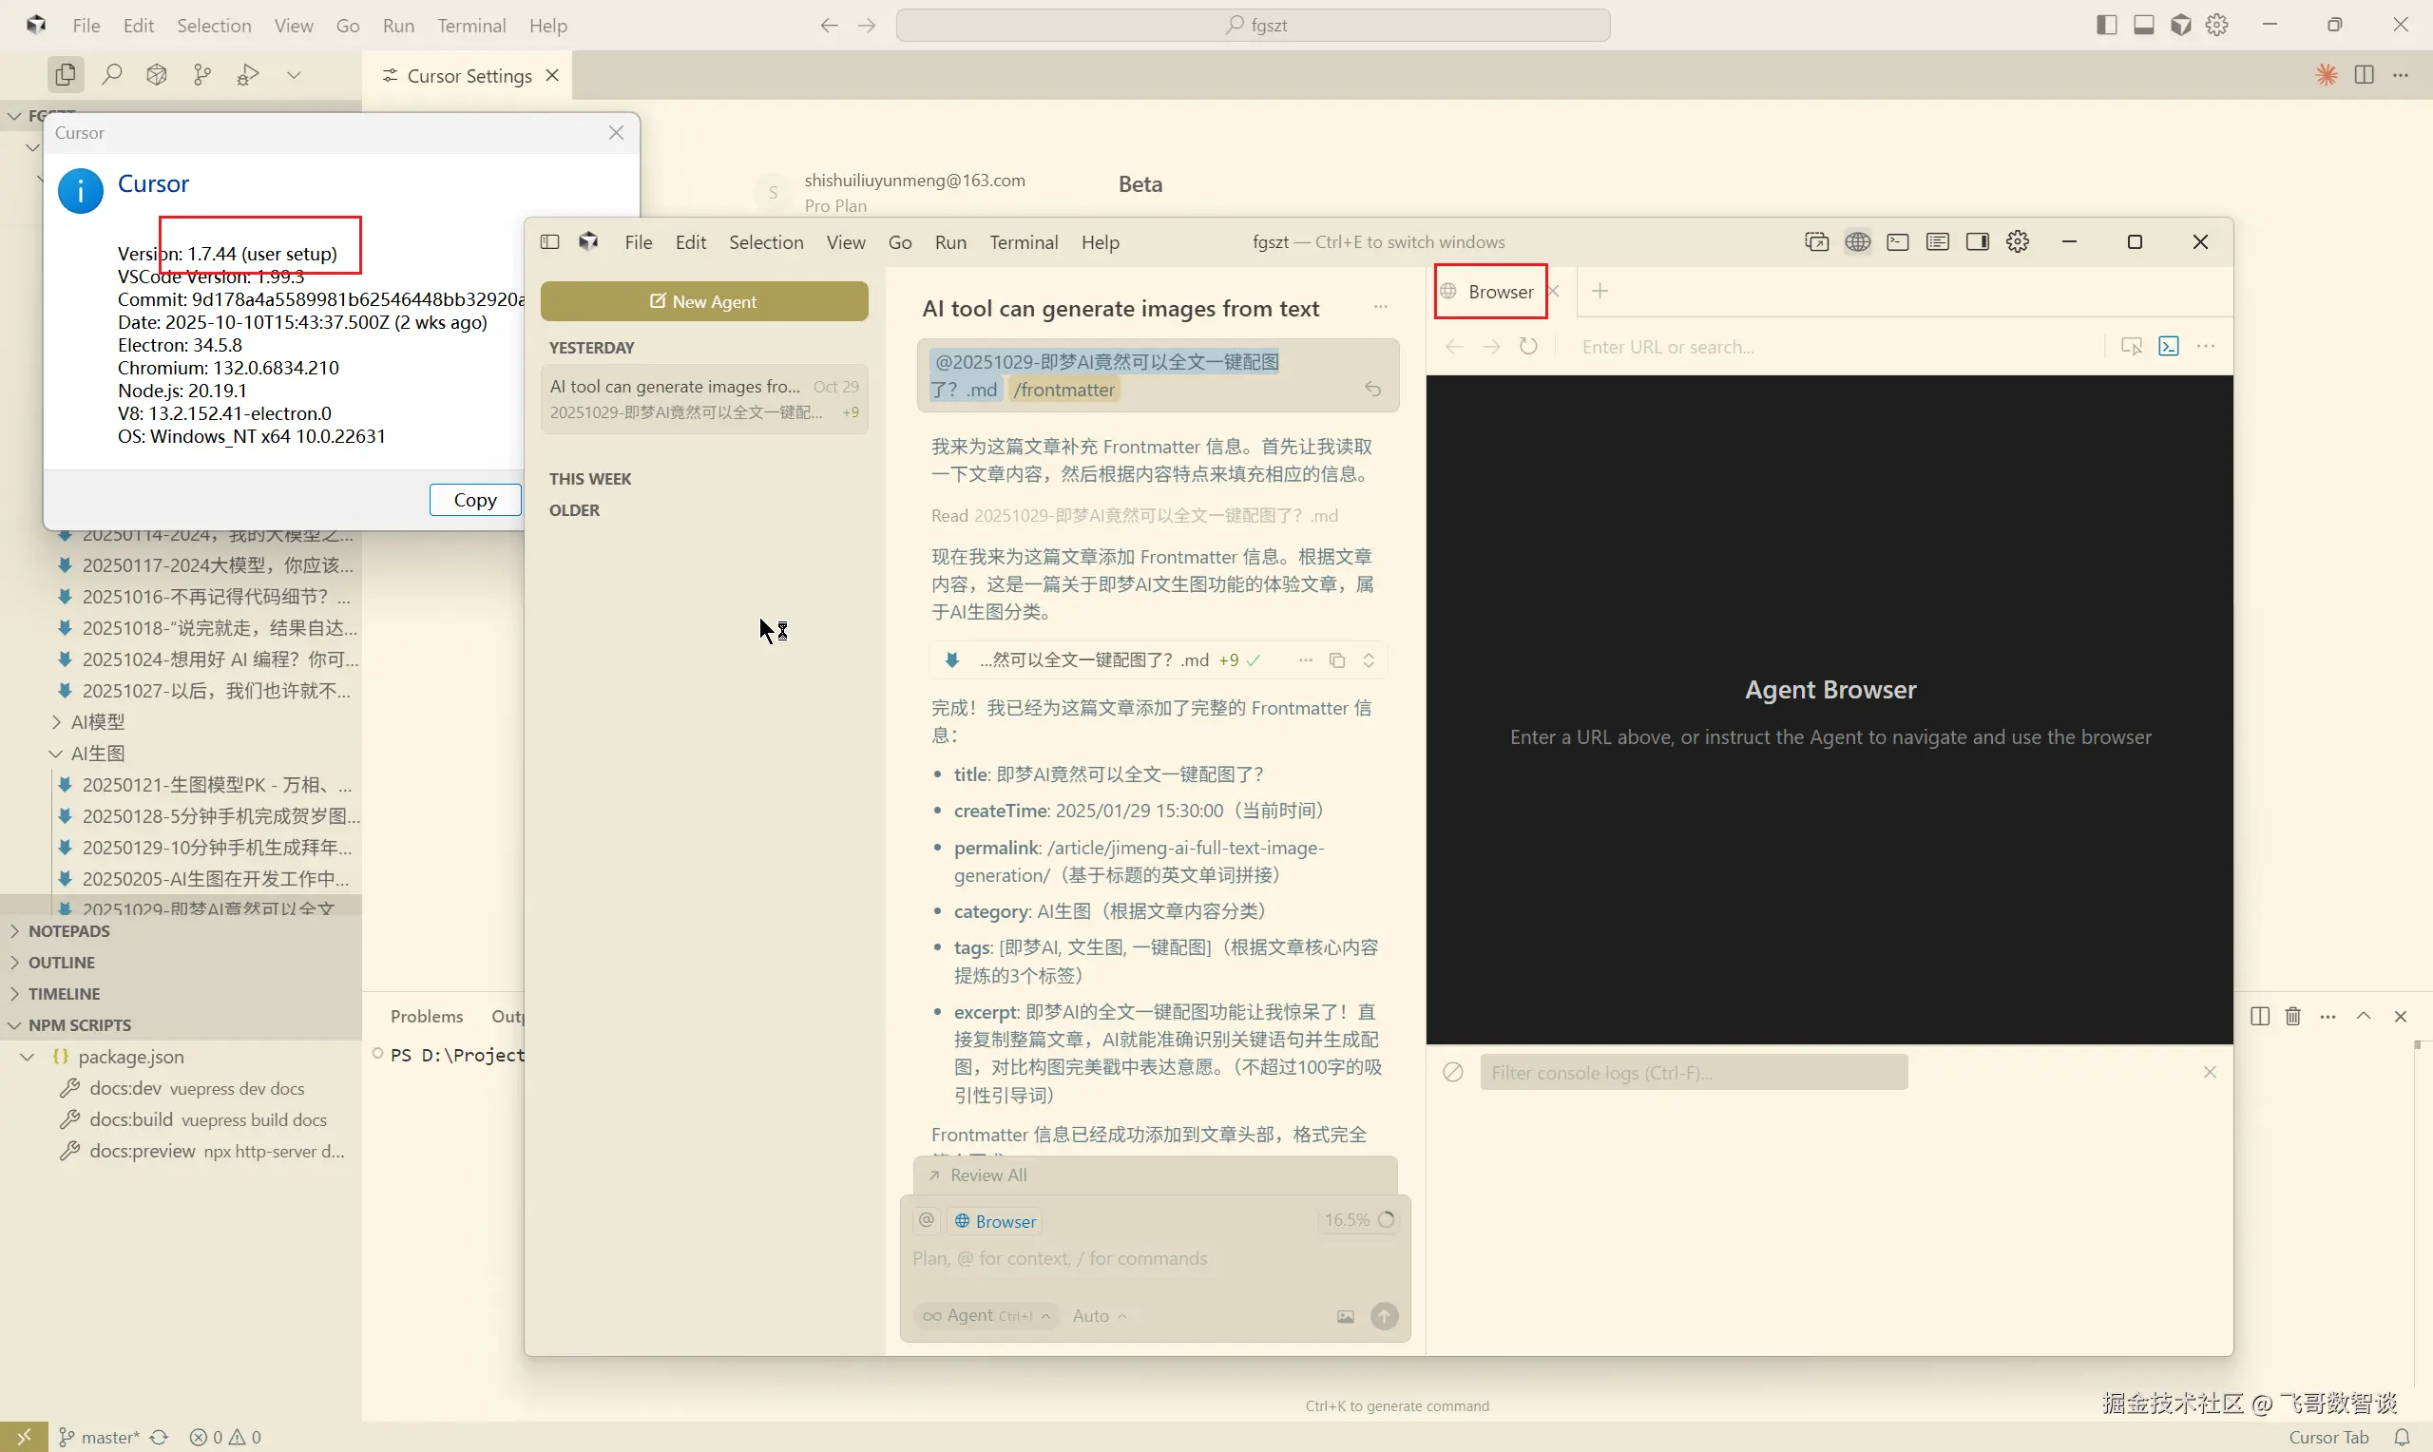
Task: Toggle bottom panel layout icon in main title bar
Action: 2142,26
